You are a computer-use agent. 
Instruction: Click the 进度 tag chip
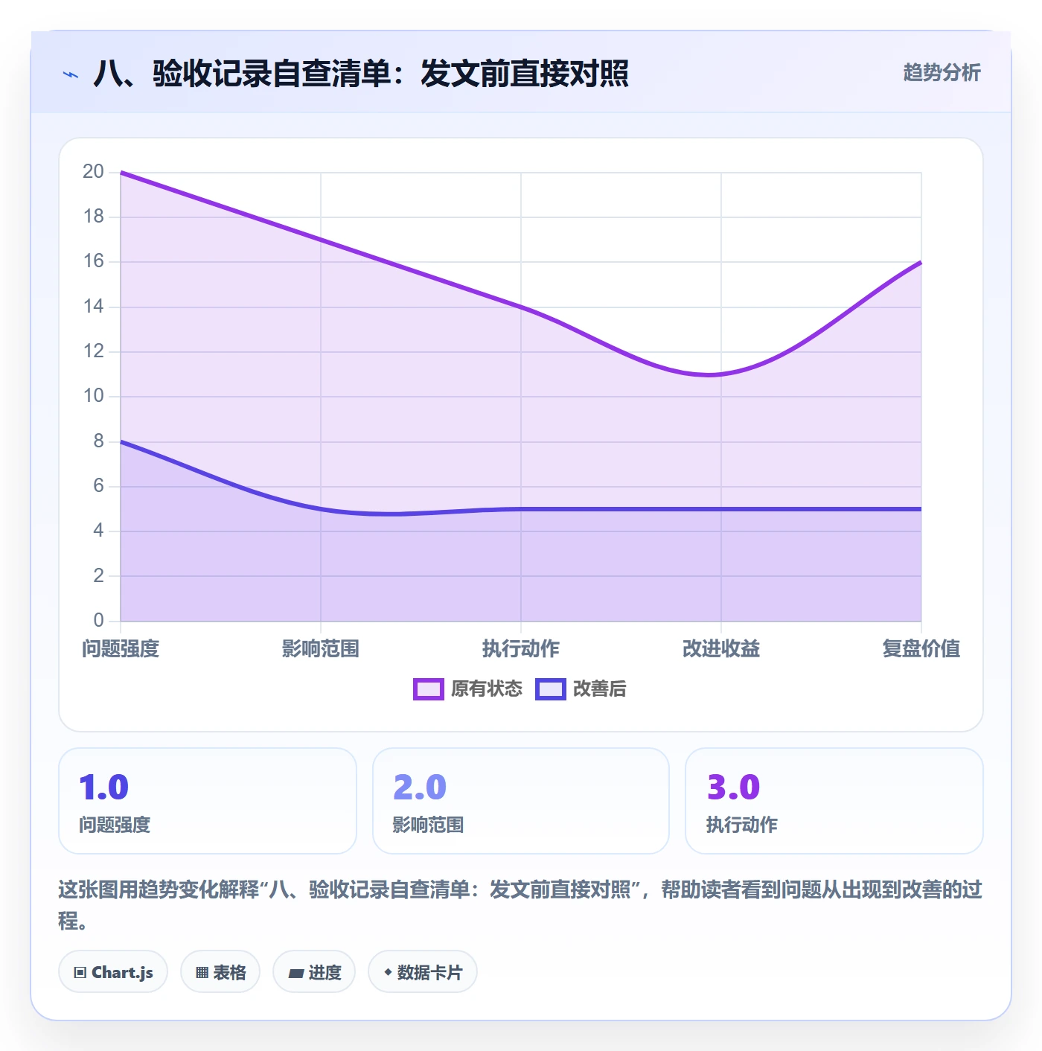click(314, 971)
